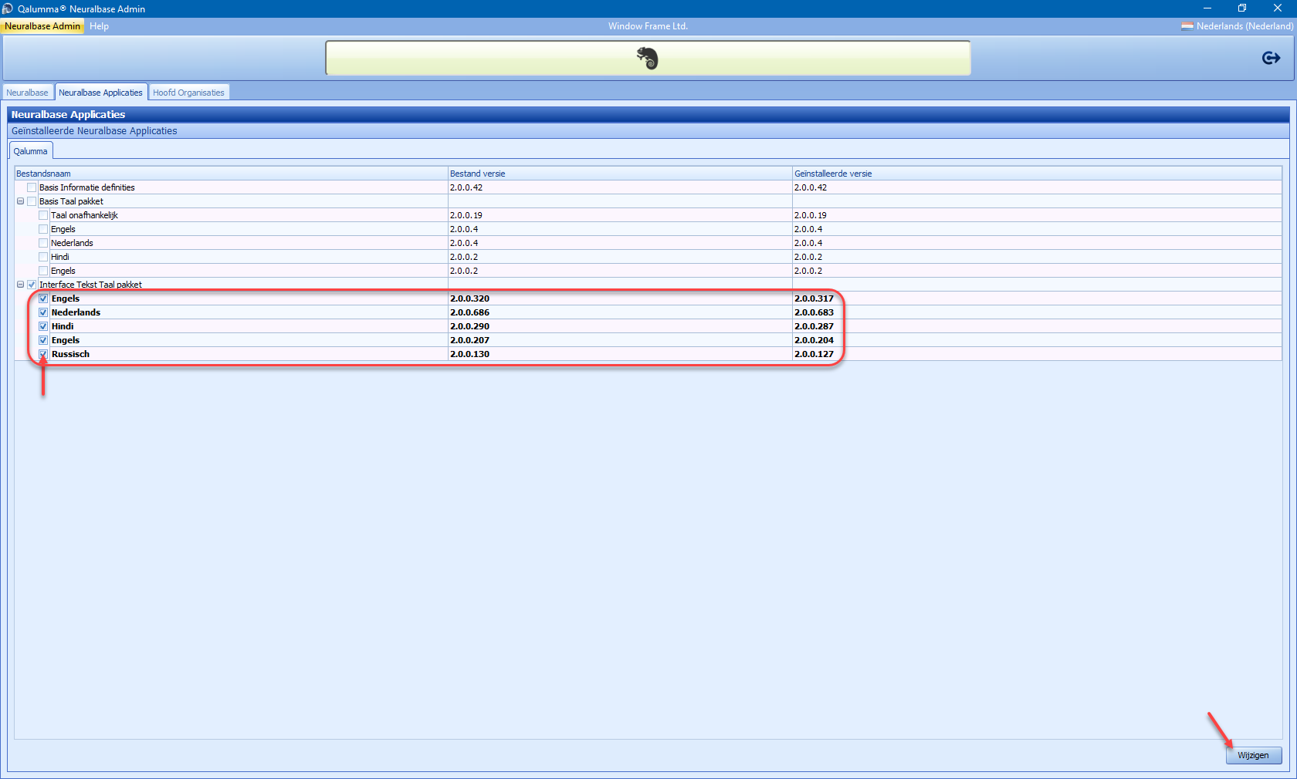Restore down the Neuralbase Admin window
The width and height of the screenshot is (1297, 779).
tap(1242, 8)
